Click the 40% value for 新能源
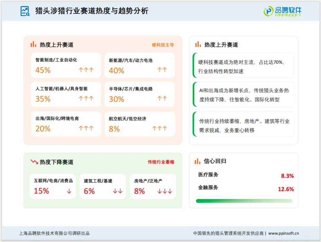The height and width of the screenshot is (242, 321). 117,71
